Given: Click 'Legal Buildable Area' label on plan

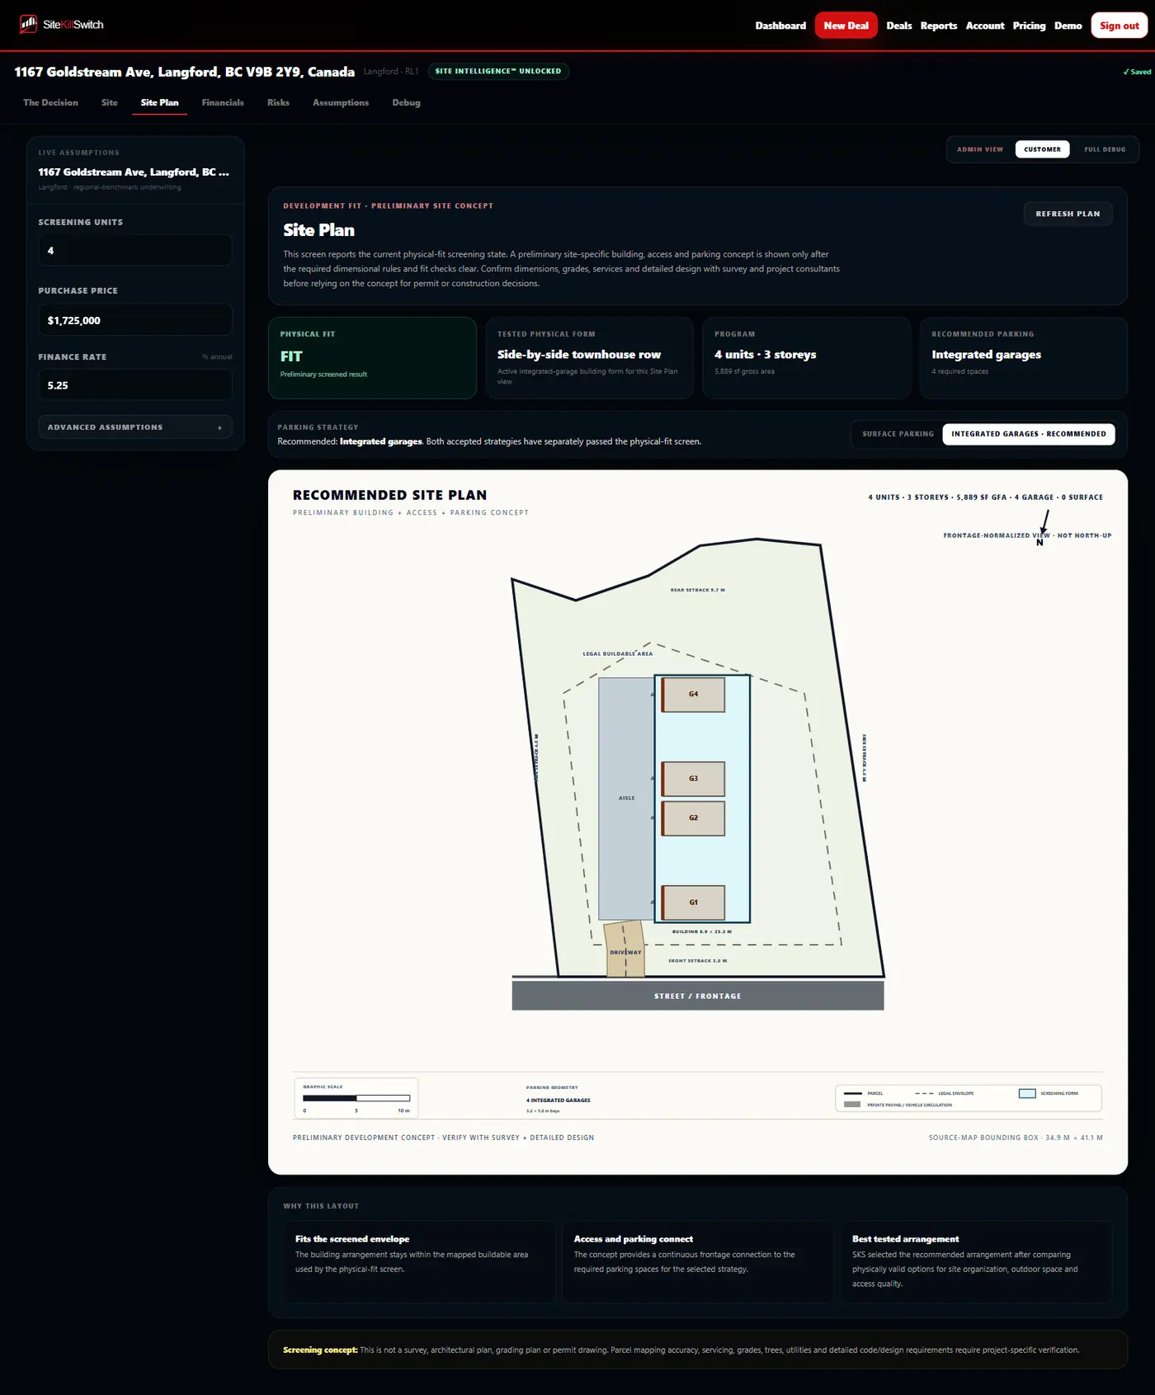Looking at the screenshot, I should click(x=617, y=653).
